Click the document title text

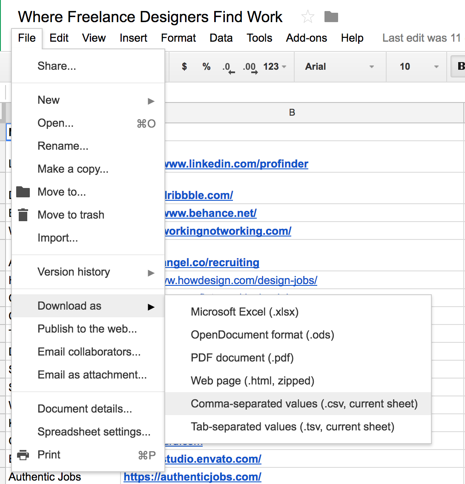tap(150, 17)
